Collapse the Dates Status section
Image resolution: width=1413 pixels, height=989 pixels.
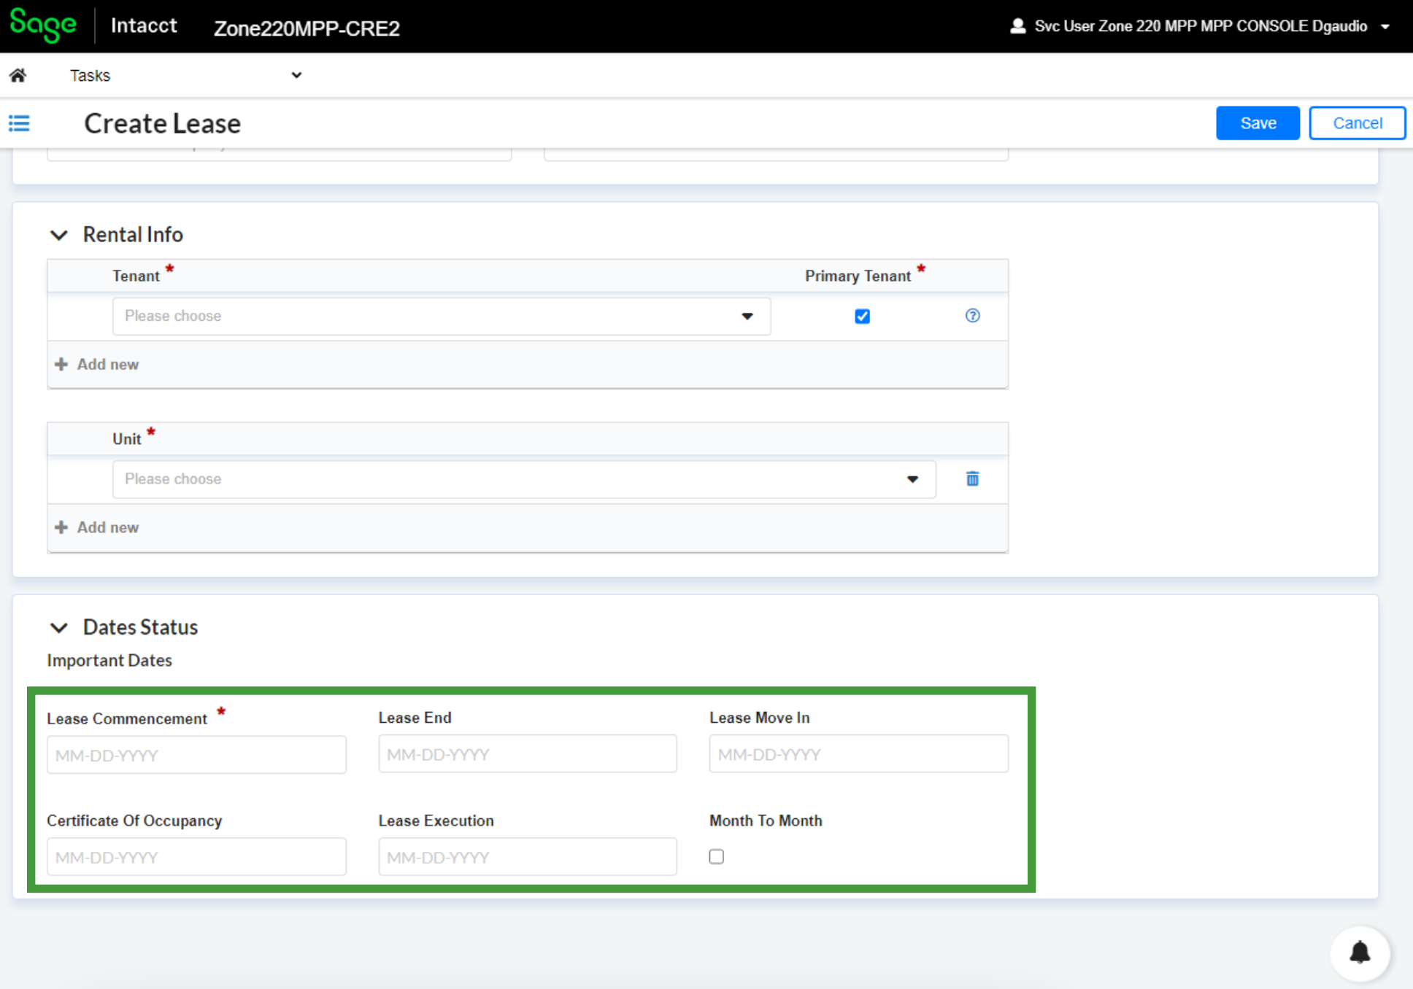click(x=59, y=627)
